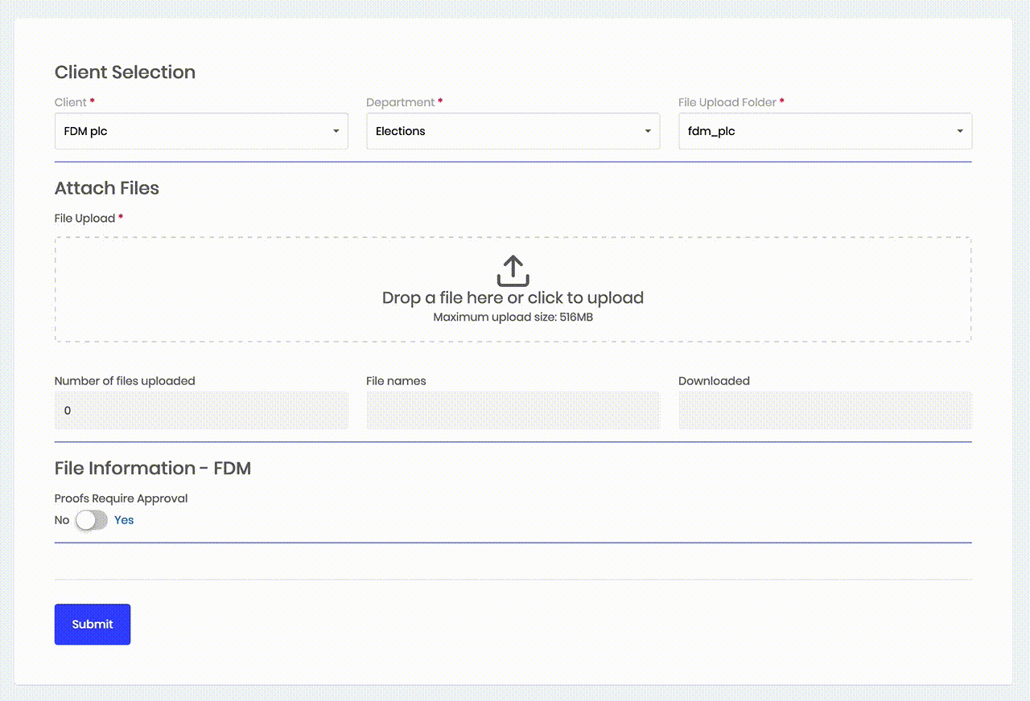Viewport: 1030px width, 701px height.
Task: Select the "Yes" label beside the toggle
Action: [124, 520]
